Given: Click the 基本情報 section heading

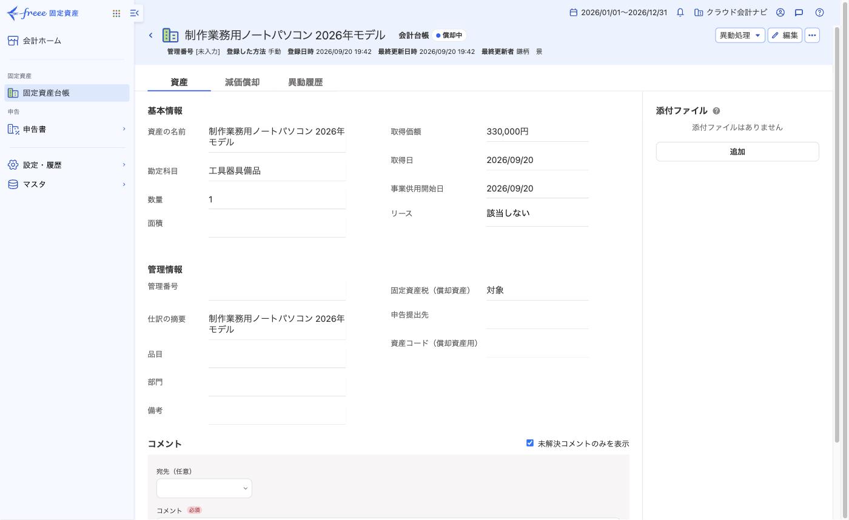Looking at the screenshot, I should [x=165, y=111].
